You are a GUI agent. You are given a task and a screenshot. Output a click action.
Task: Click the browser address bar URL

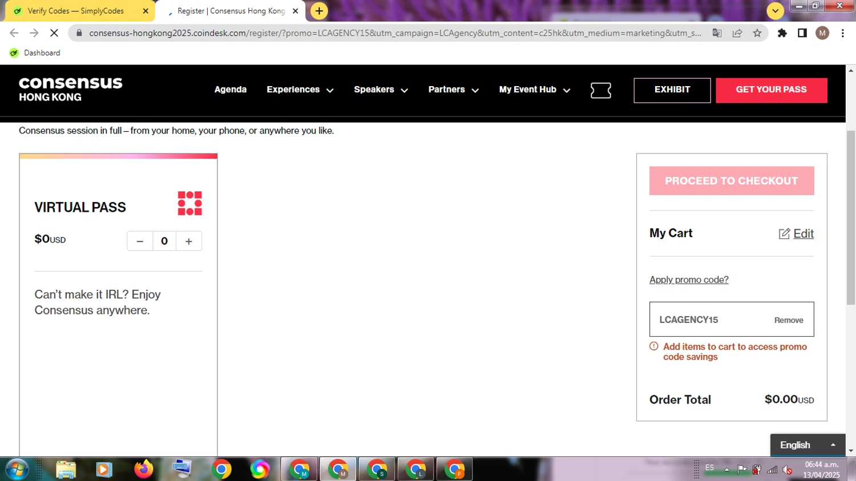[395, 33]
